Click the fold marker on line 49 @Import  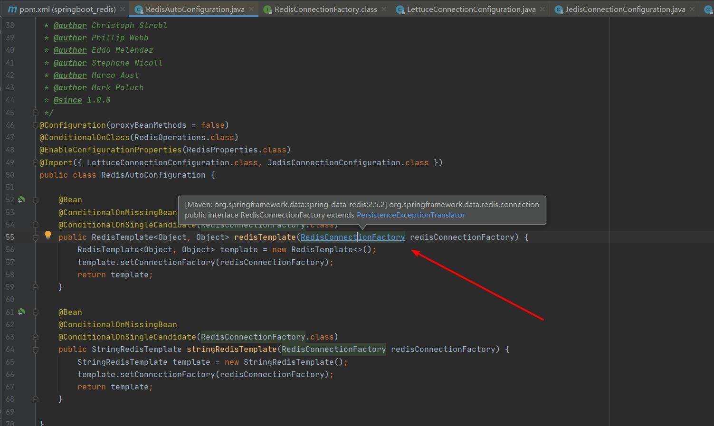coord(35,162)
